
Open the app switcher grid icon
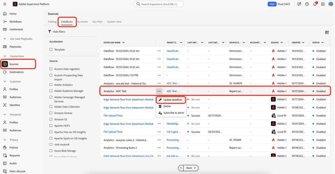323,4
